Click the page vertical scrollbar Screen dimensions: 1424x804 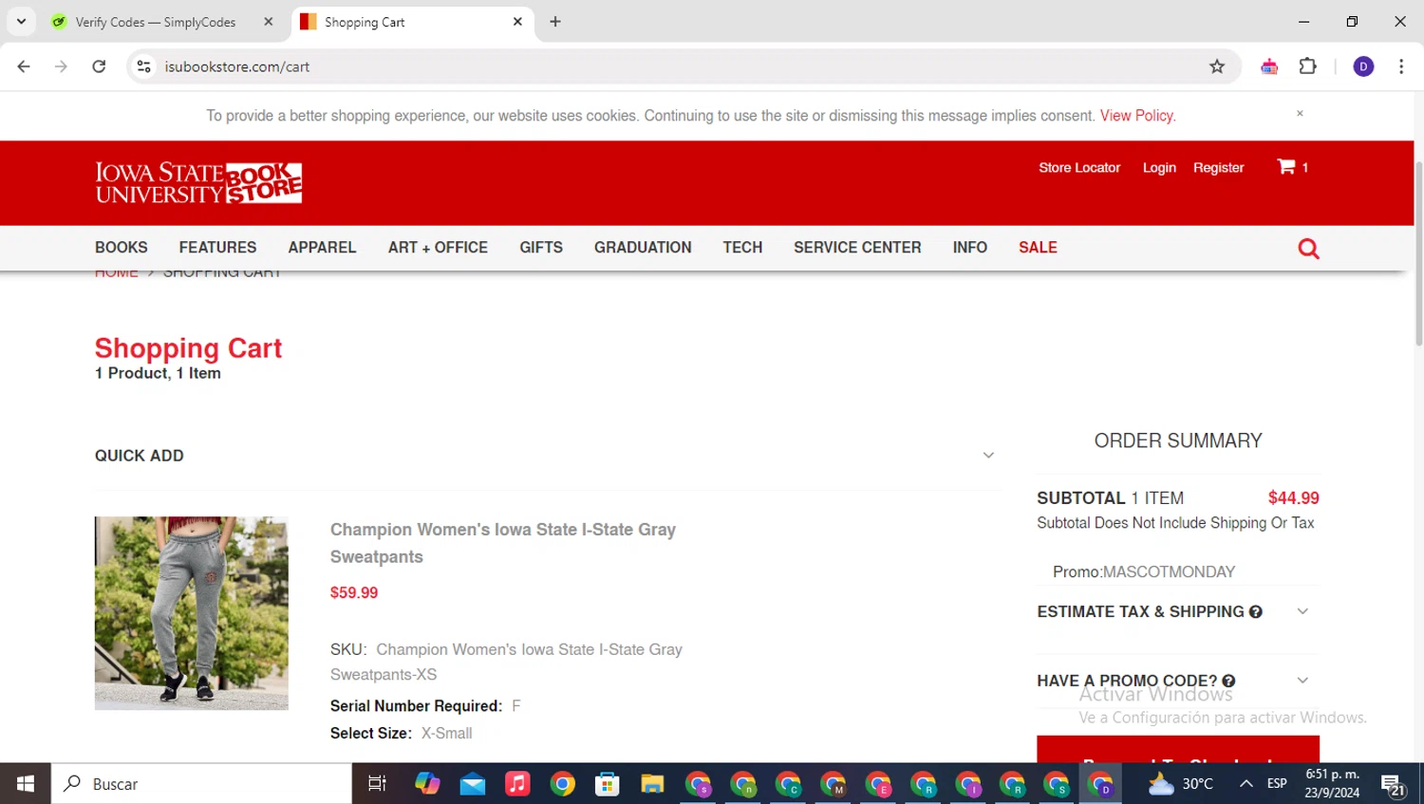[1418, 253]
